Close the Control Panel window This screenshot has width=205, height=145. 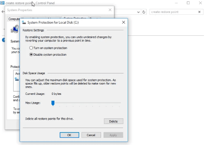pyautogui.click(x=200, y=3)
